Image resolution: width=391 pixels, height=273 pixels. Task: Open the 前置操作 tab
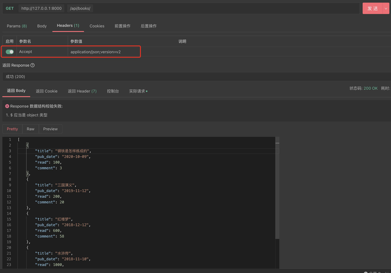(x=123, y=26)
